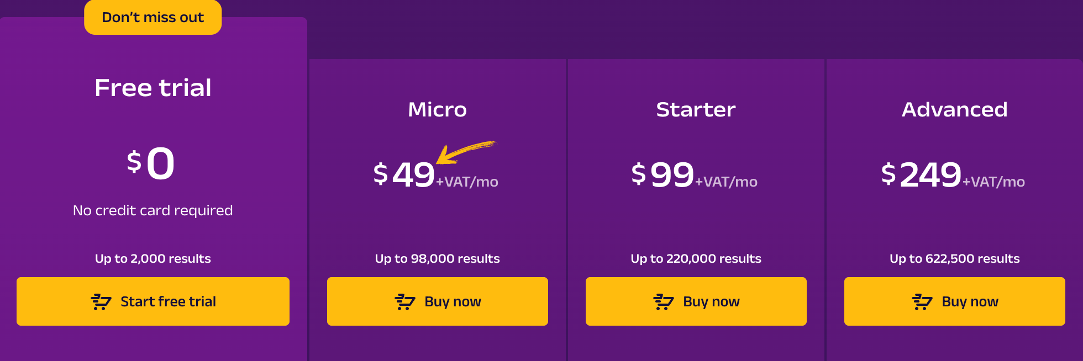The height and width of the screenshot is (361, 1083).
Task: Buy the Advanced plan now
Action: pyautogui.click(x=955, y=301)
